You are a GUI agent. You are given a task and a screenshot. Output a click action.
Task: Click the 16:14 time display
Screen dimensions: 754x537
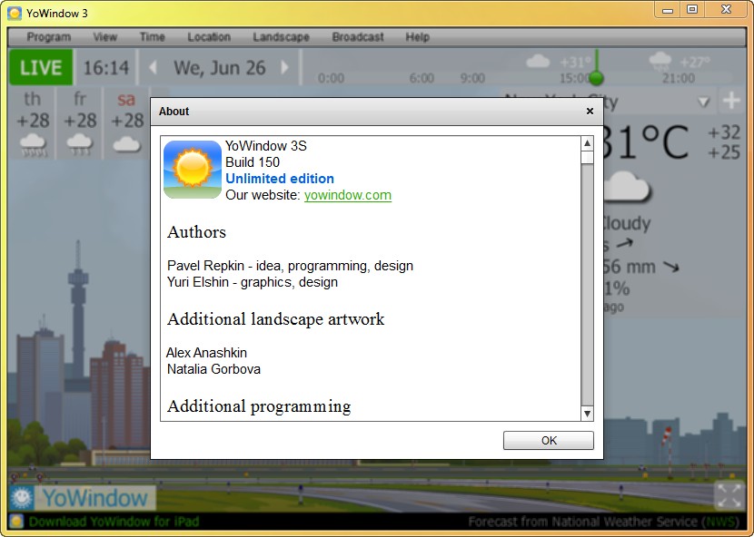click(106, 68)
